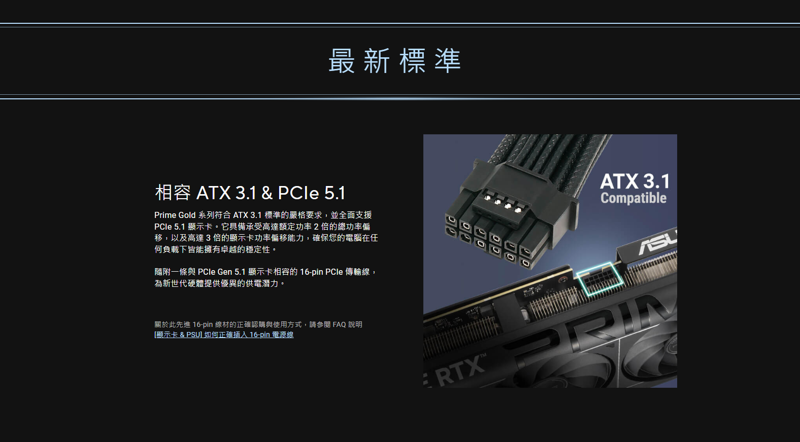
Task: Click the ATX 3.1 label in the image
Action: point(635,181)
